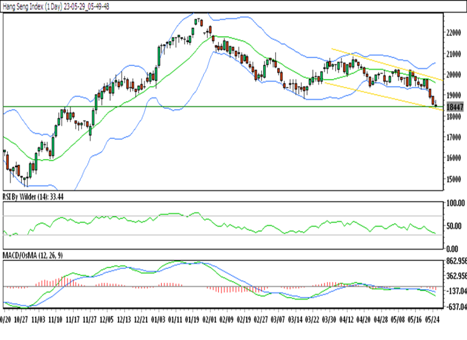Click the -637.04 MACD axis label
467x340 pixels.
pos(456,306)
